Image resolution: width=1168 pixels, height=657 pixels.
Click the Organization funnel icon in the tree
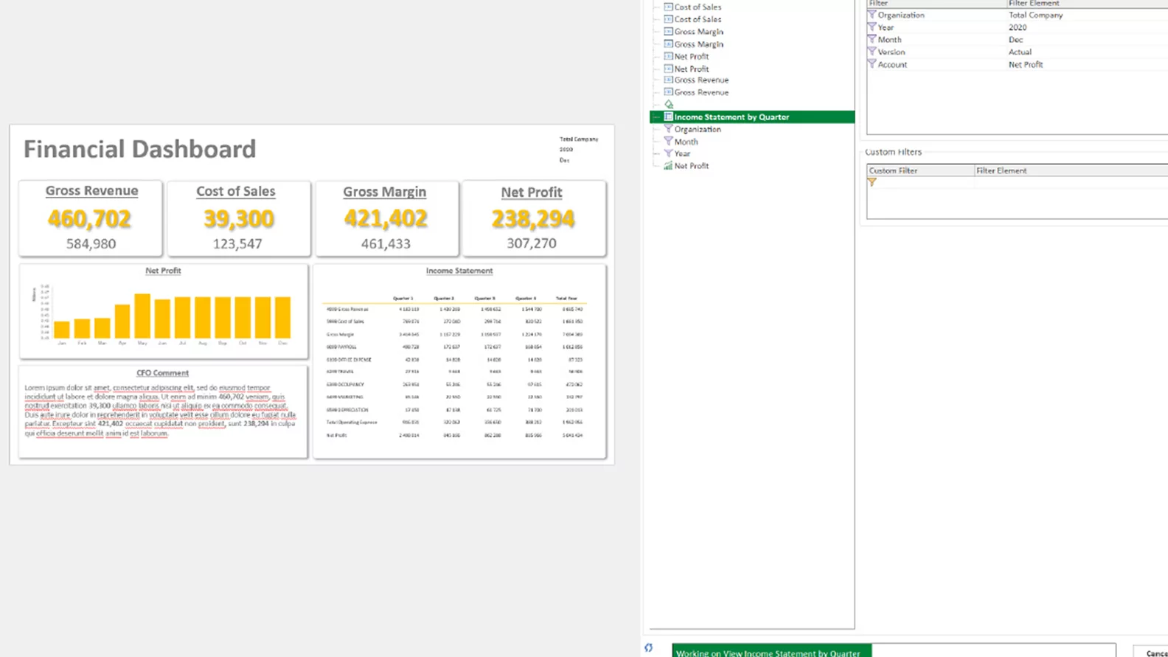click(x=668, y=129)
